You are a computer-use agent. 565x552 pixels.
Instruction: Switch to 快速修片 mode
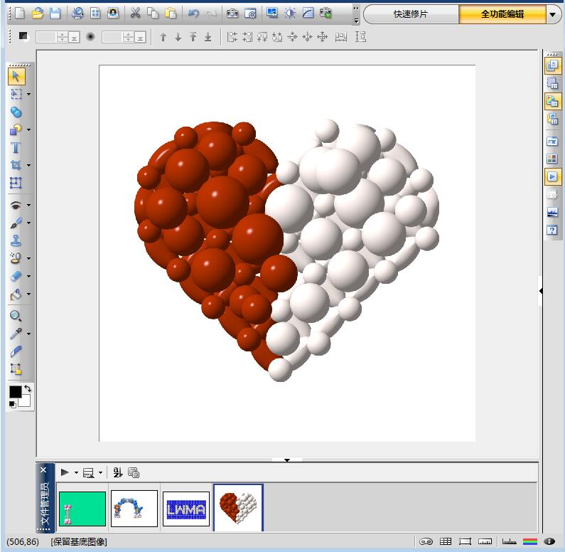pyautogui.click(x=411, y=14)
